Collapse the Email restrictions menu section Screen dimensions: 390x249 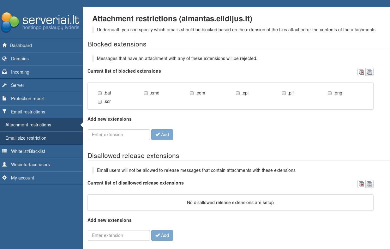[28, 112]
